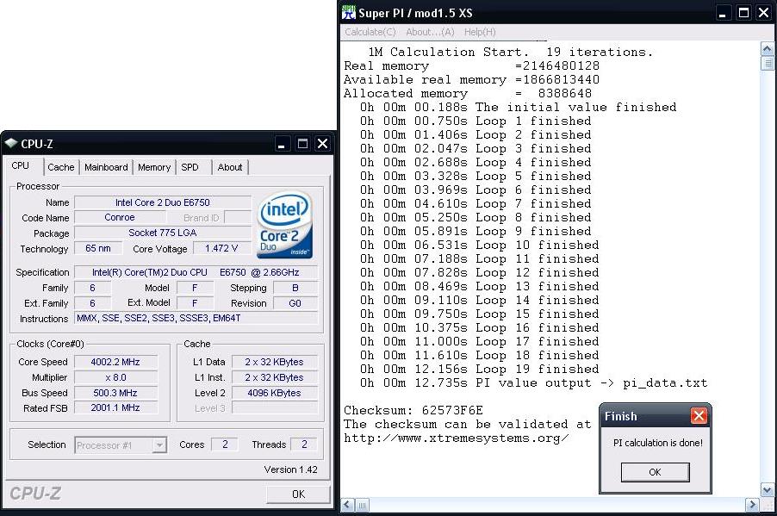This screenshot has width=777, height=516.
Task: Click the Rated FSB value 2001.1 MHz
Action: (x=115, y=407)
